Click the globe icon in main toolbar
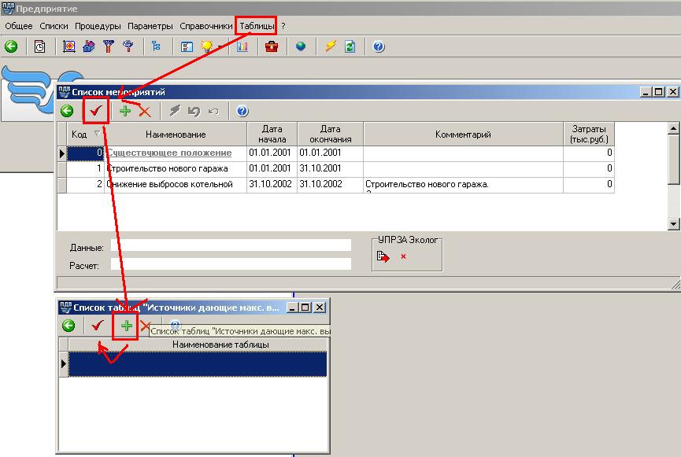 301,47
